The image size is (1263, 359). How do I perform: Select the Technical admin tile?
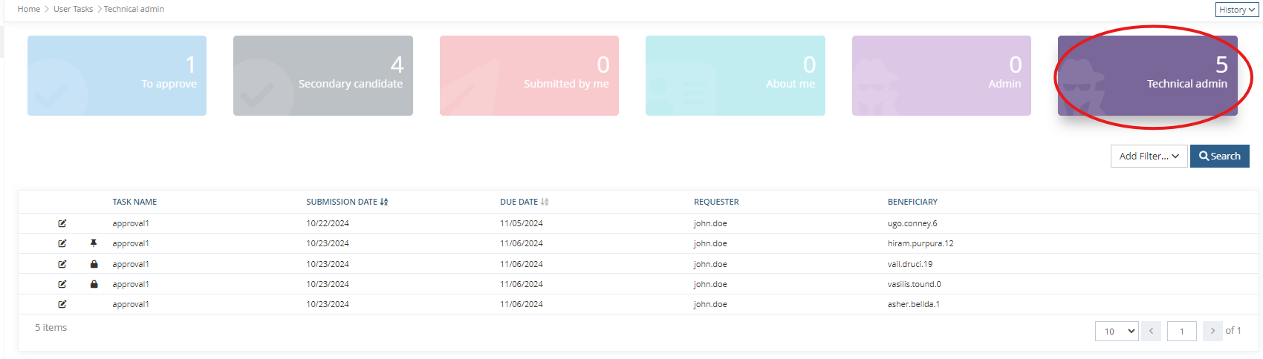point(1147,76)
